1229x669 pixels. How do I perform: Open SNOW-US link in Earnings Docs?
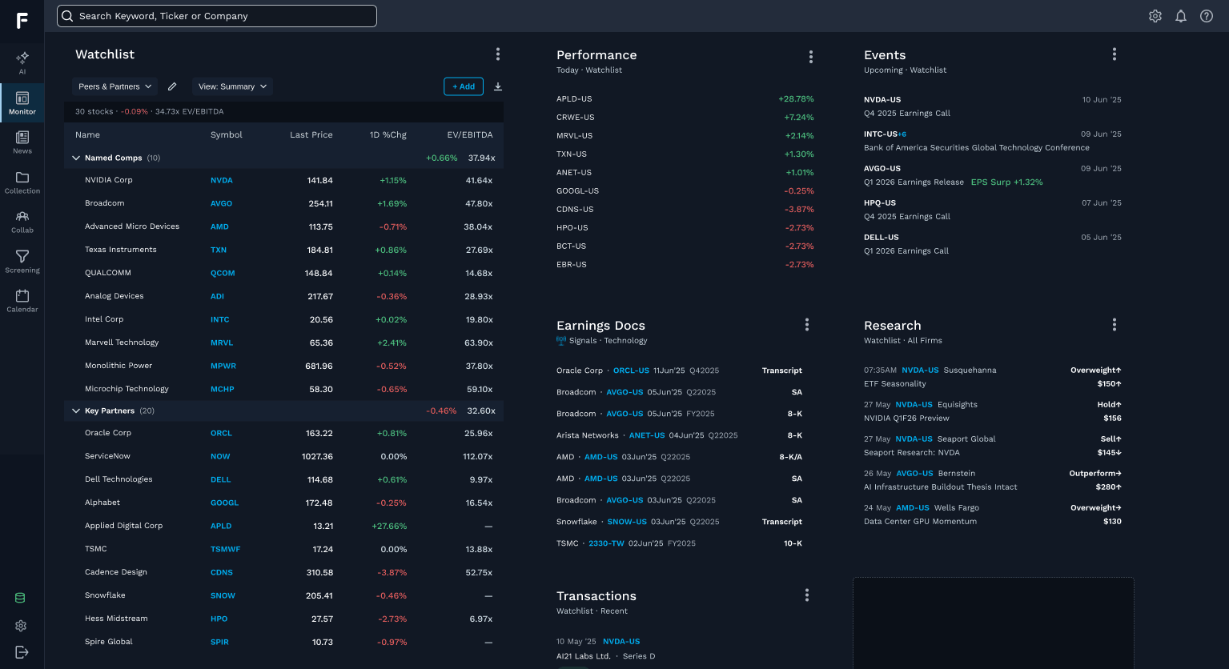click(627, 523)
